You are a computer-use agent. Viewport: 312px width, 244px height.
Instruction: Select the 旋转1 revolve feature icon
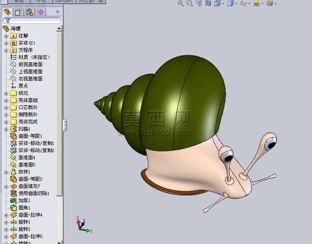click(x=14, y=222)
